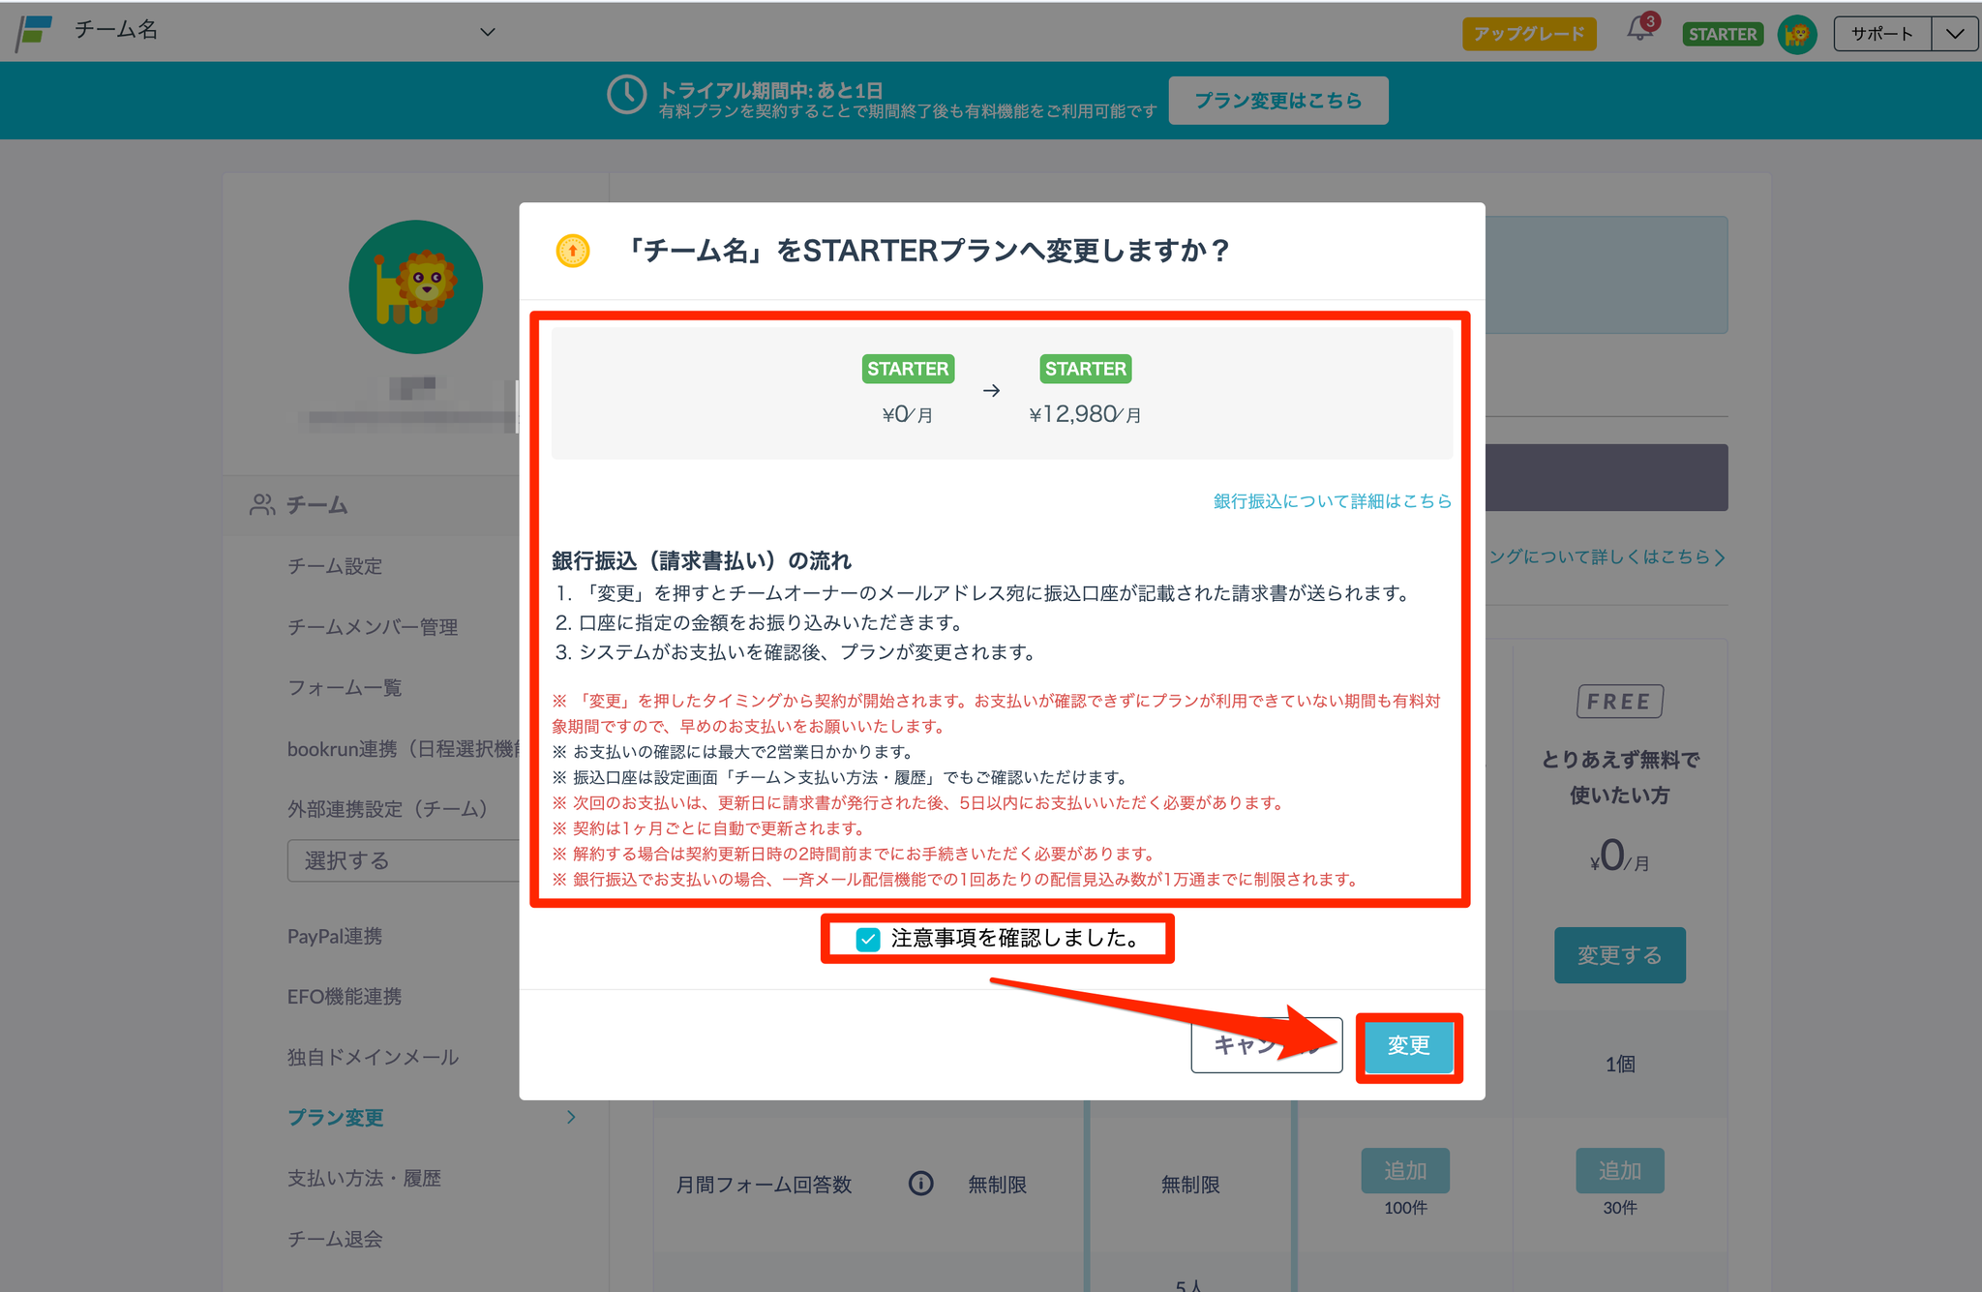Image resolution: width=1982 pixels, height=1292 pixels.
Task: Select 支払い方法・履歴 in sidebar menu
Action: point(364,1178)
